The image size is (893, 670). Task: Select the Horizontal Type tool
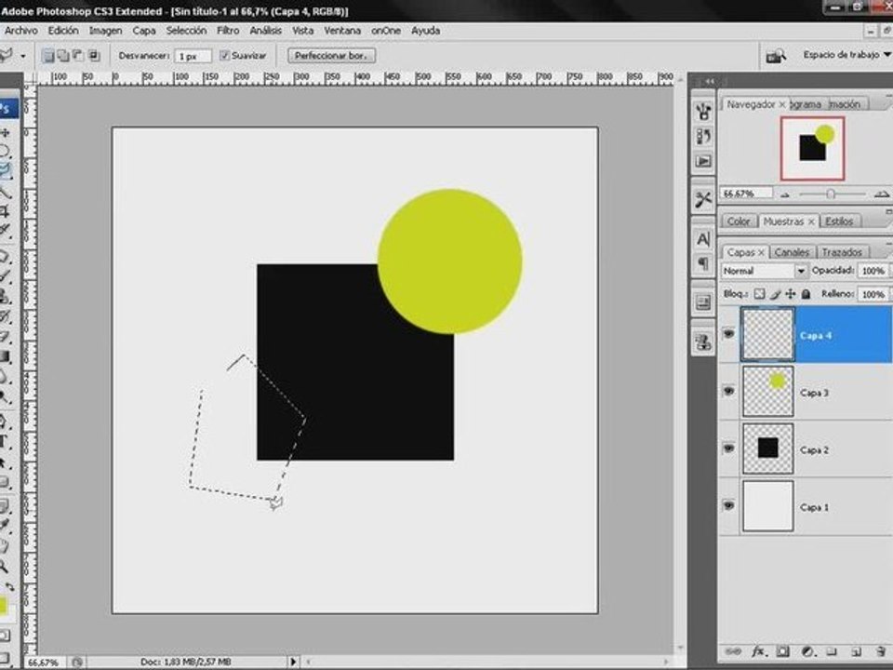(4, 441)
